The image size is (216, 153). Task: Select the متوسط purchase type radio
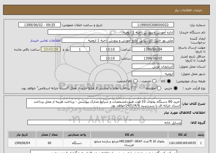(159, 88)
